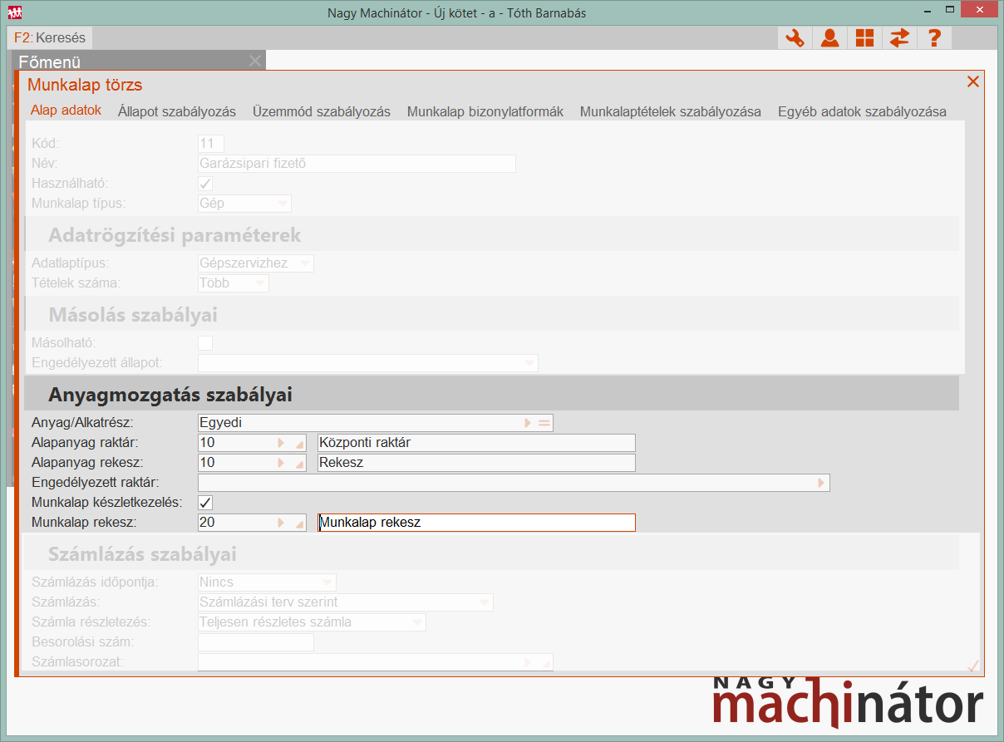Click corner triangle in Alapanyag rekesz field

(x=300, y=464)
